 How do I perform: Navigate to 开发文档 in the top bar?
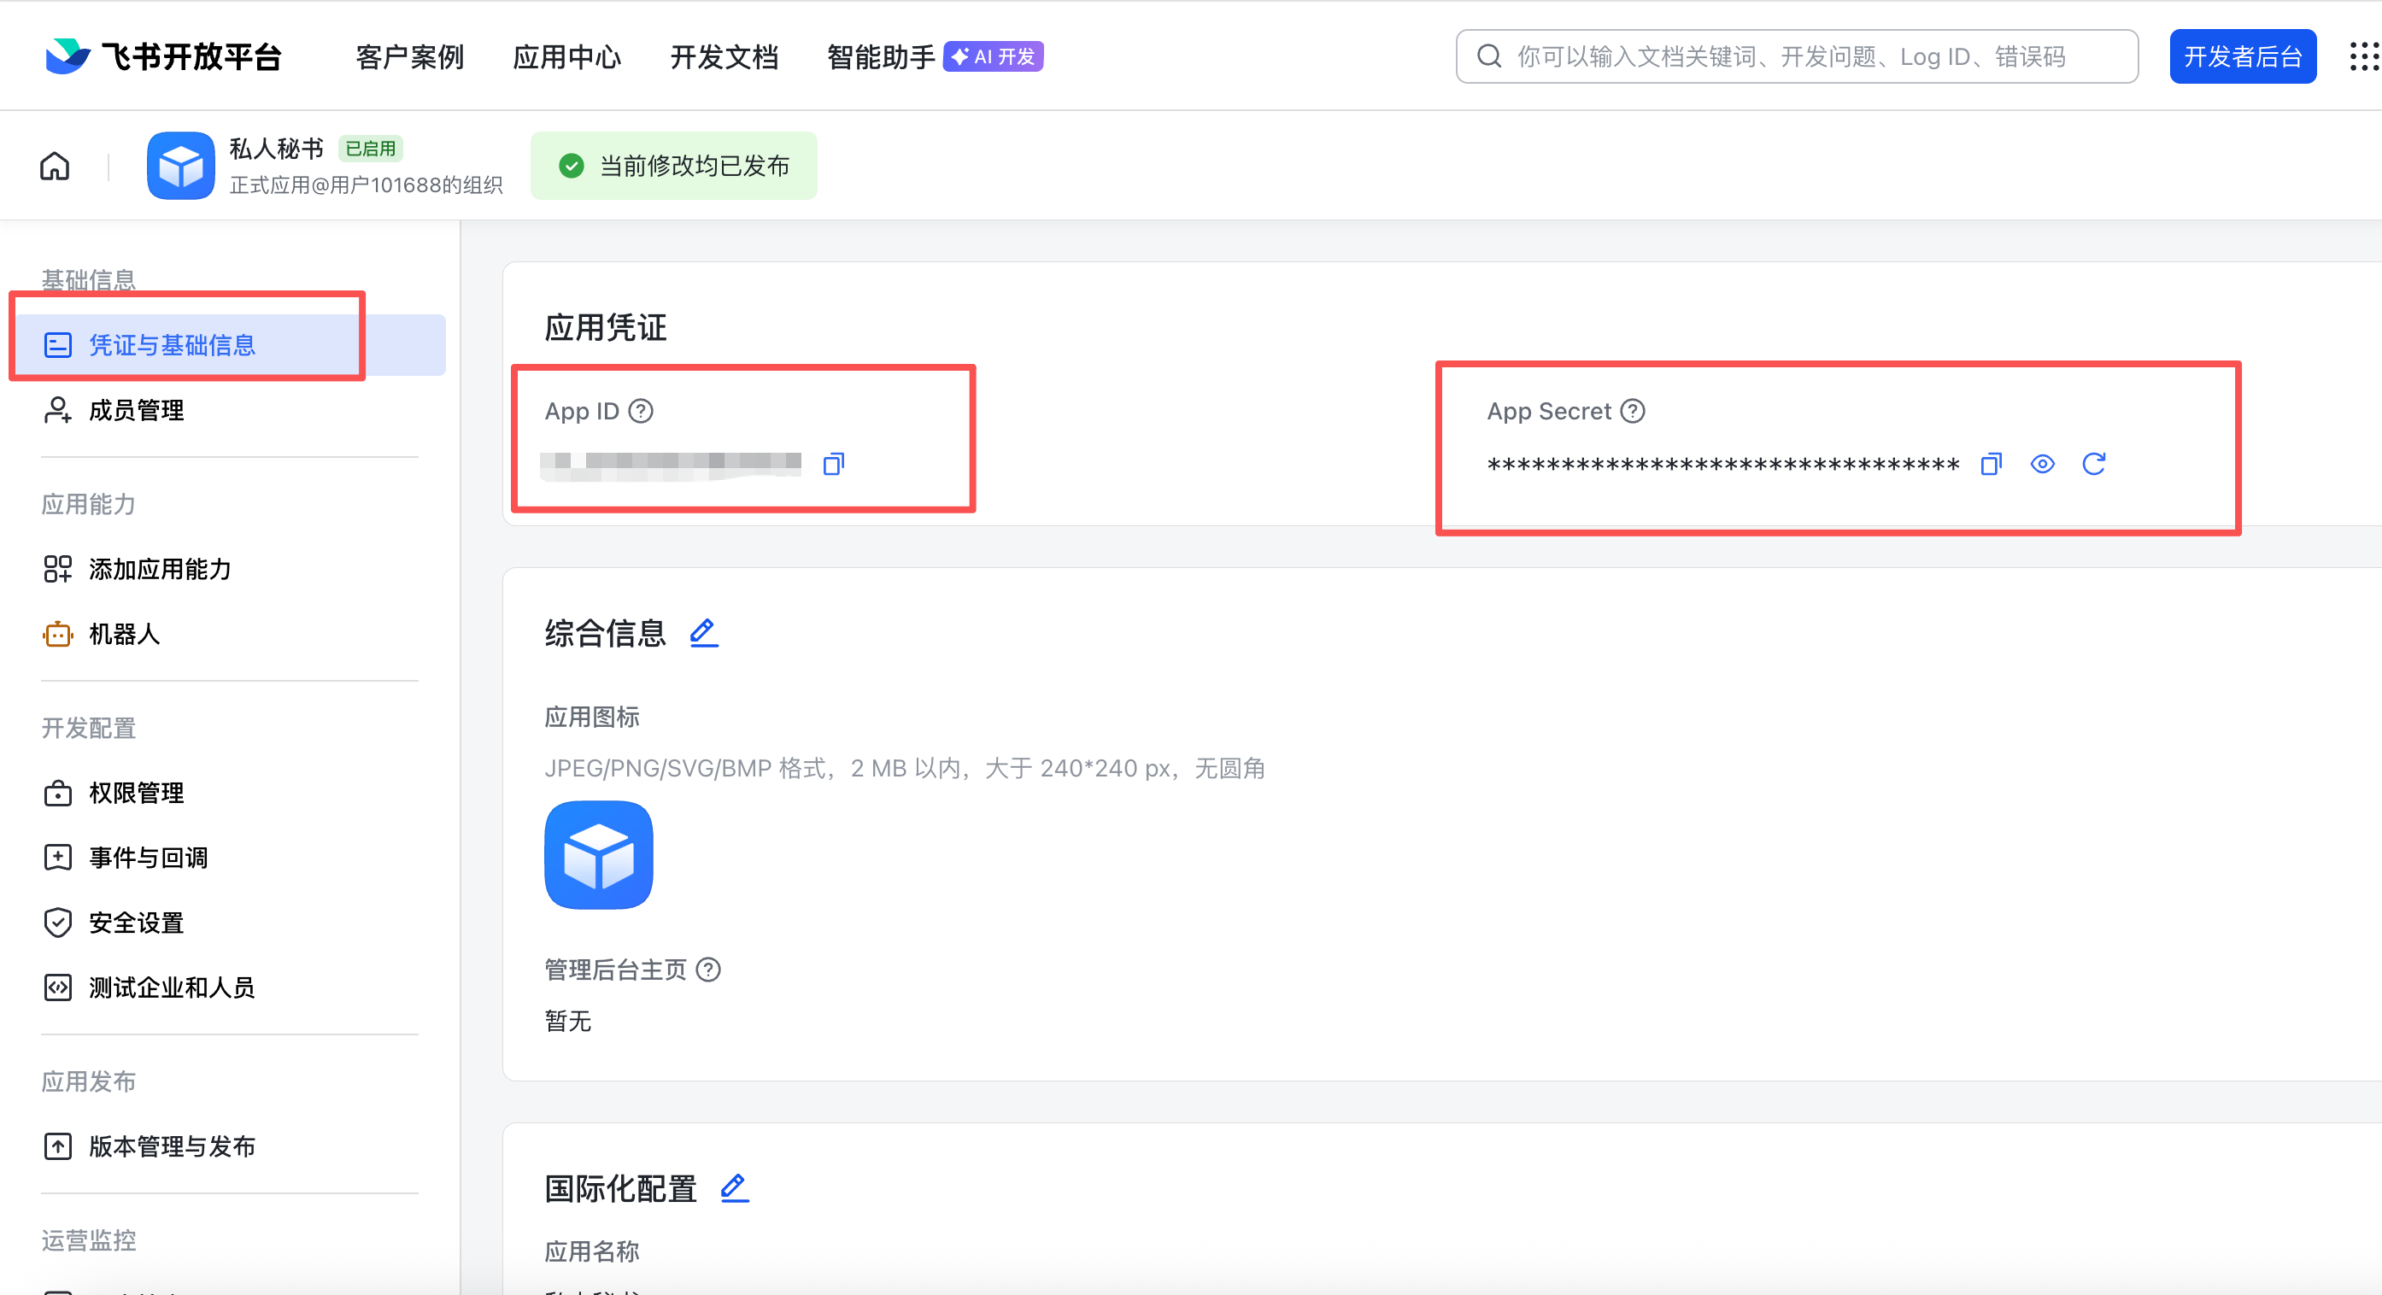coord(724,56)
